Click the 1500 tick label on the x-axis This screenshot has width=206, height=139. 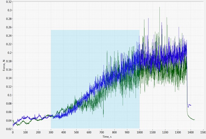tap(203, 132)
